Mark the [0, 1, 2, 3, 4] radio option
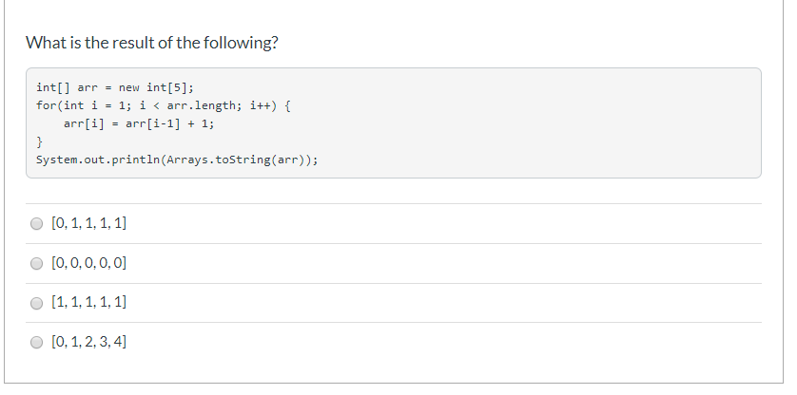 tap(37, 342)
